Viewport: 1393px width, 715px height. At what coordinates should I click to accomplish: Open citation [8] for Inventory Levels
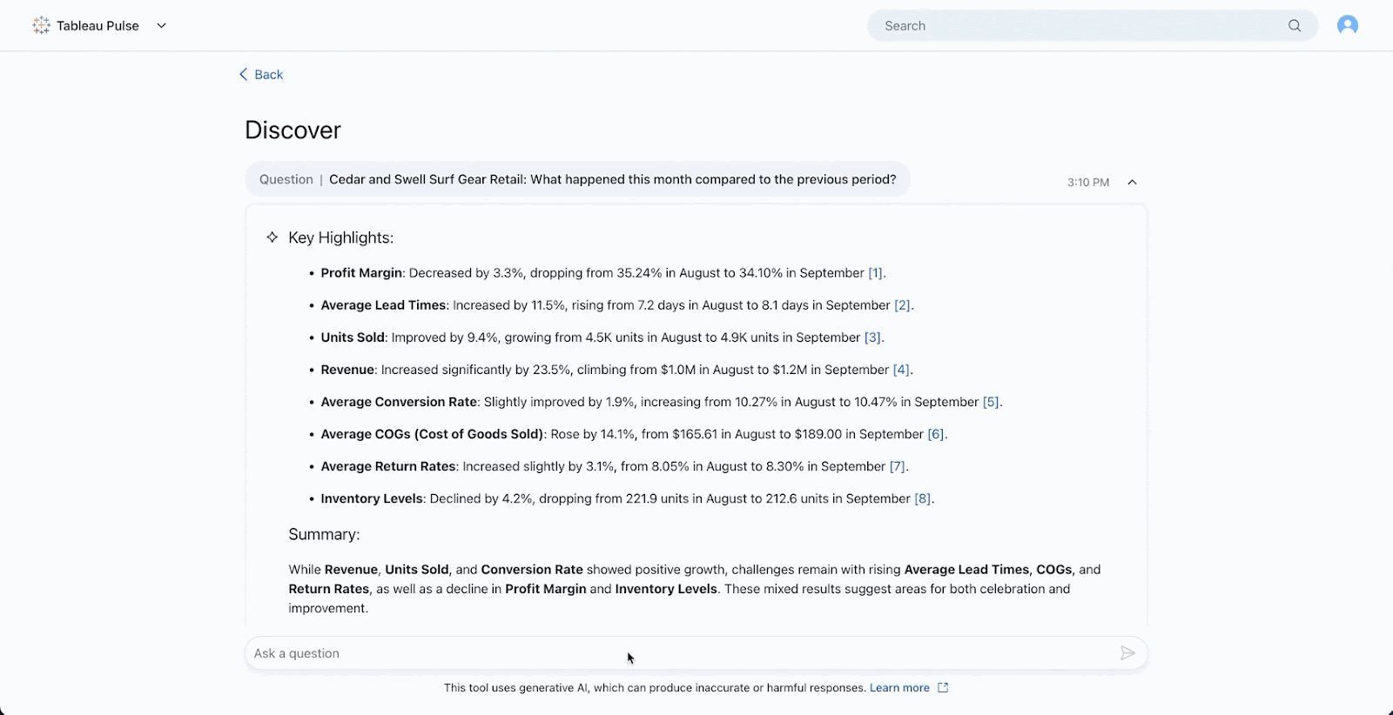(x=922, y=498)
